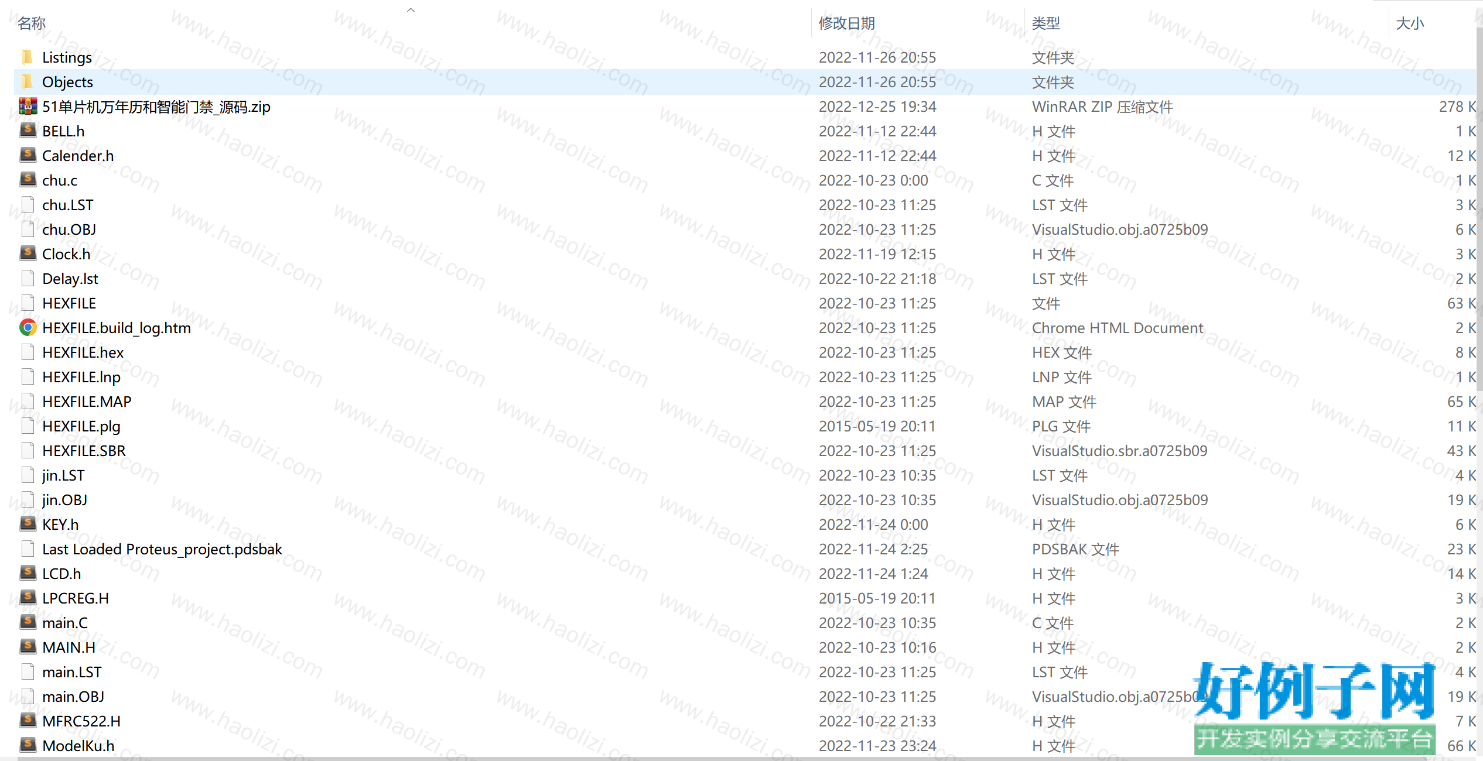
Task: Select the HEXFILE file with no extension
Action: click(69, 303)
